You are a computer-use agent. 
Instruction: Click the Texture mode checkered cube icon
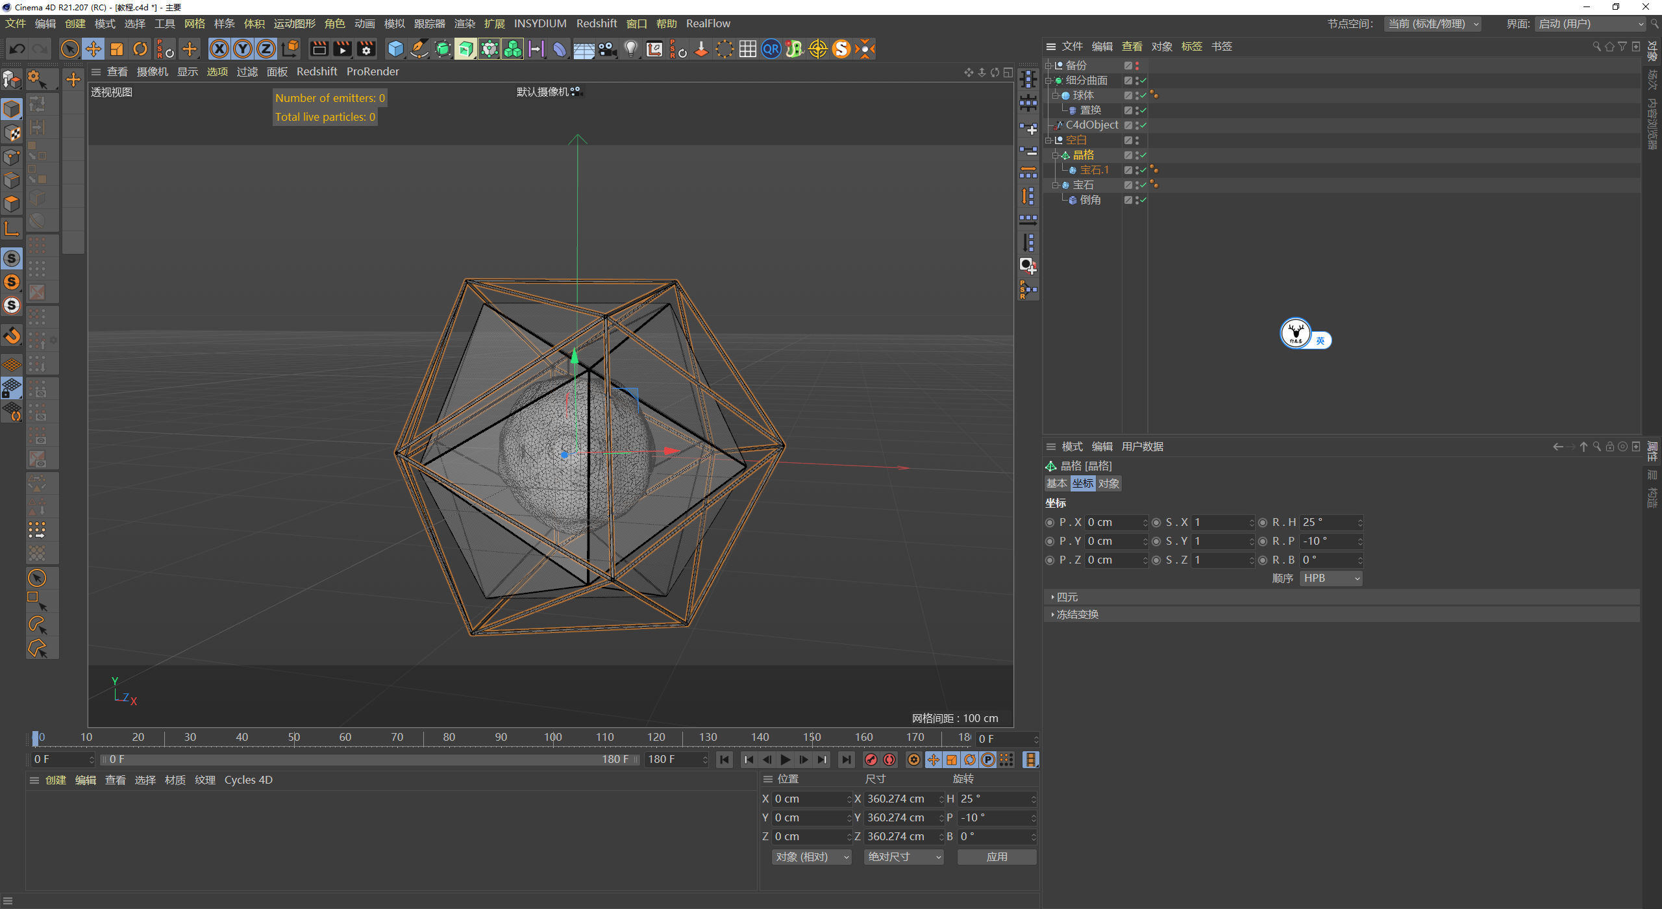click(x=12, y=133)
